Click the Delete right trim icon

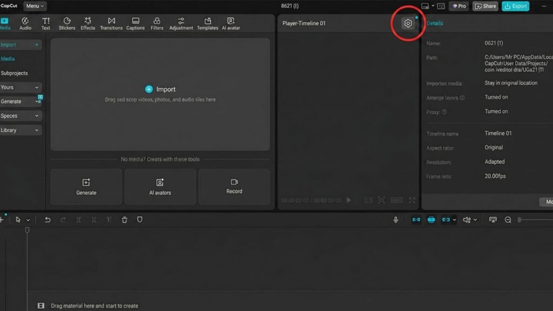[x=109, y=220]
